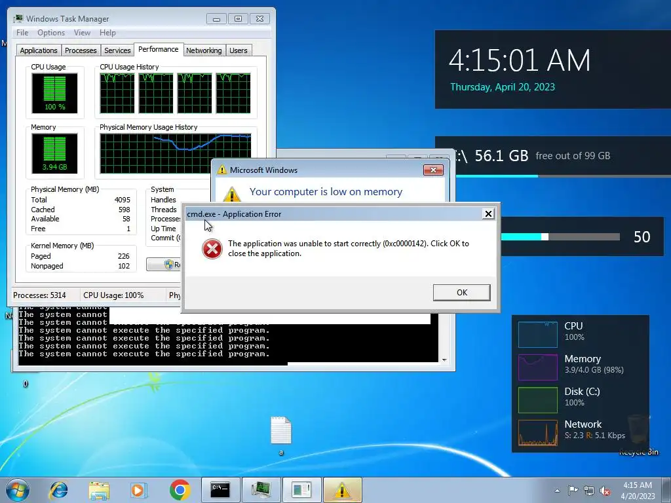Image resolution: width=671 pixels, height=503 pixels.
Task: Open Task Manager File menu
Action: point(22,33)
